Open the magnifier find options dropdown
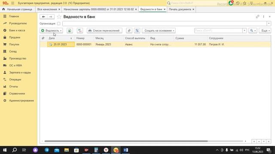This screenshot has height=154, width=275. click(x=253, y=30)
